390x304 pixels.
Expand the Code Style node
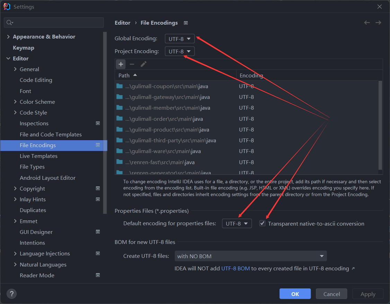coord(15,112)
